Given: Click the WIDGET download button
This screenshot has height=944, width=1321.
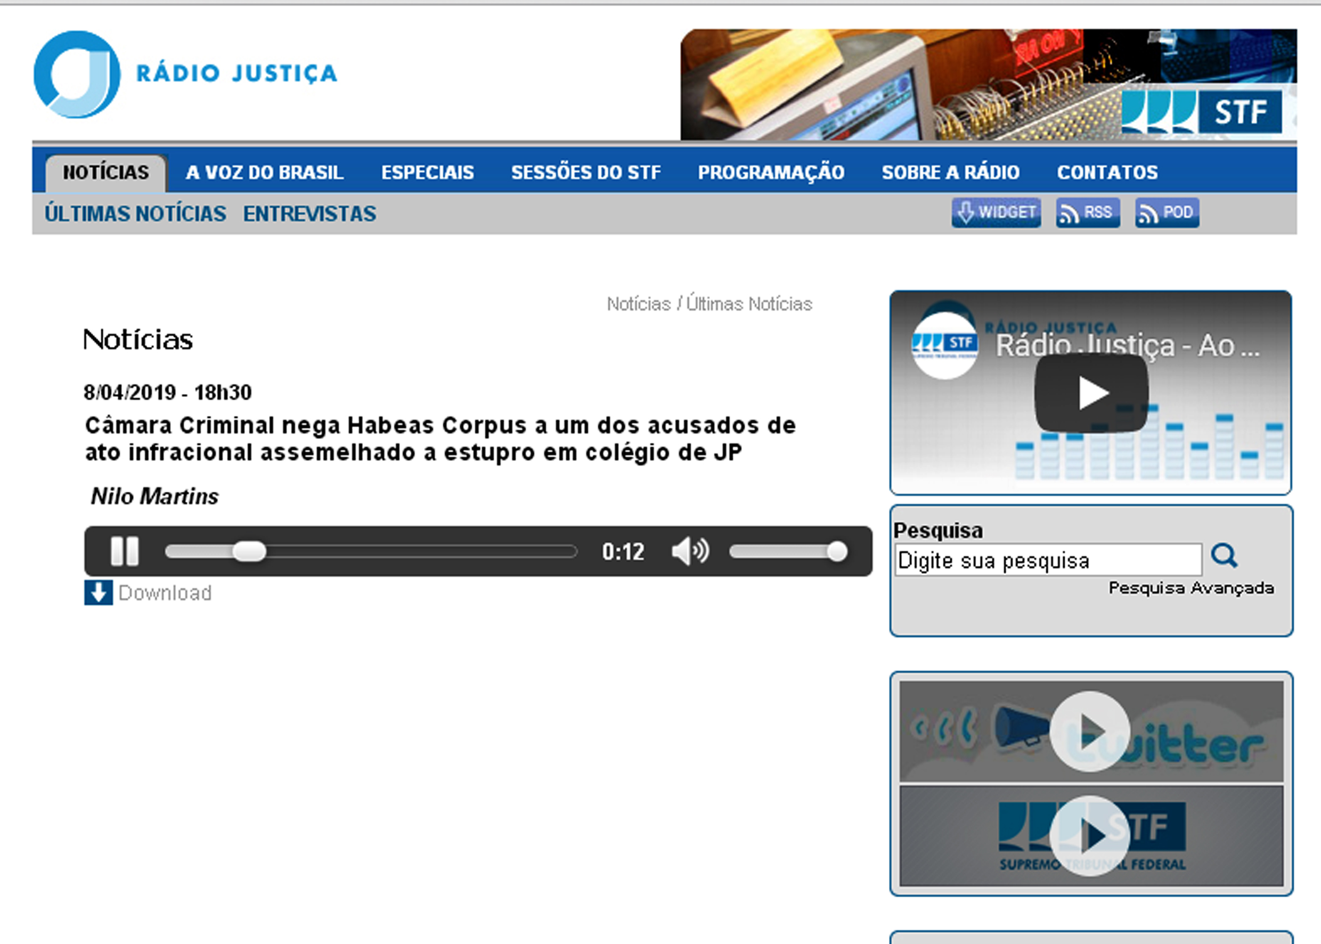Looking at the screenshot, I should pos(996,213).
